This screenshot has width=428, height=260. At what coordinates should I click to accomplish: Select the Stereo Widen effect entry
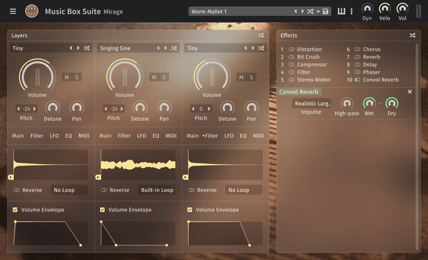(314, 80)
